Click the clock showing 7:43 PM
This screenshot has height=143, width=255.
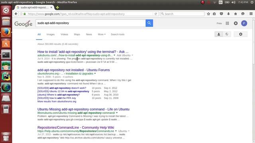[243, 2]
